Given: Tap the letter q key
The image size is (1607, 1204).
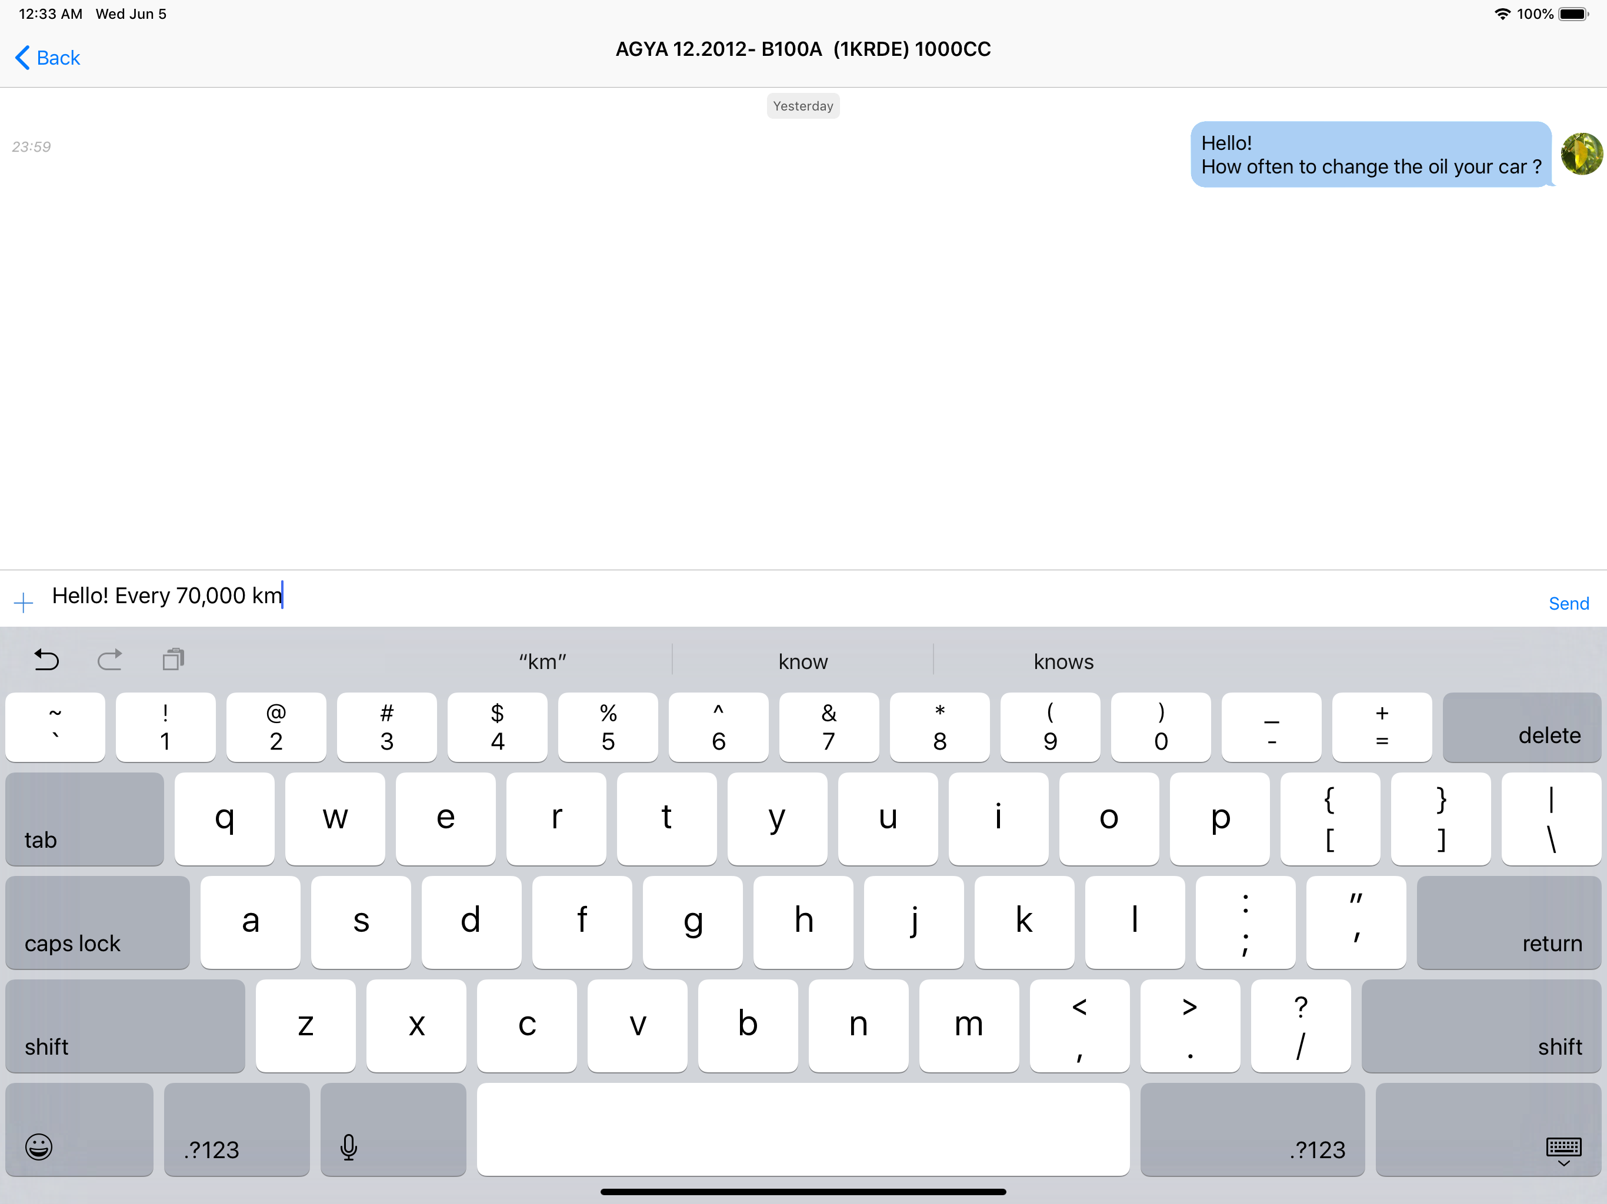Looking at the screenshot, I should click(x=225, y=819).
